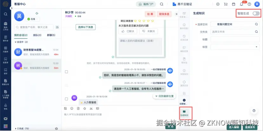Open the 生成知识 side tab
This screenshot has width=263, height=131.
click(184, 113)
